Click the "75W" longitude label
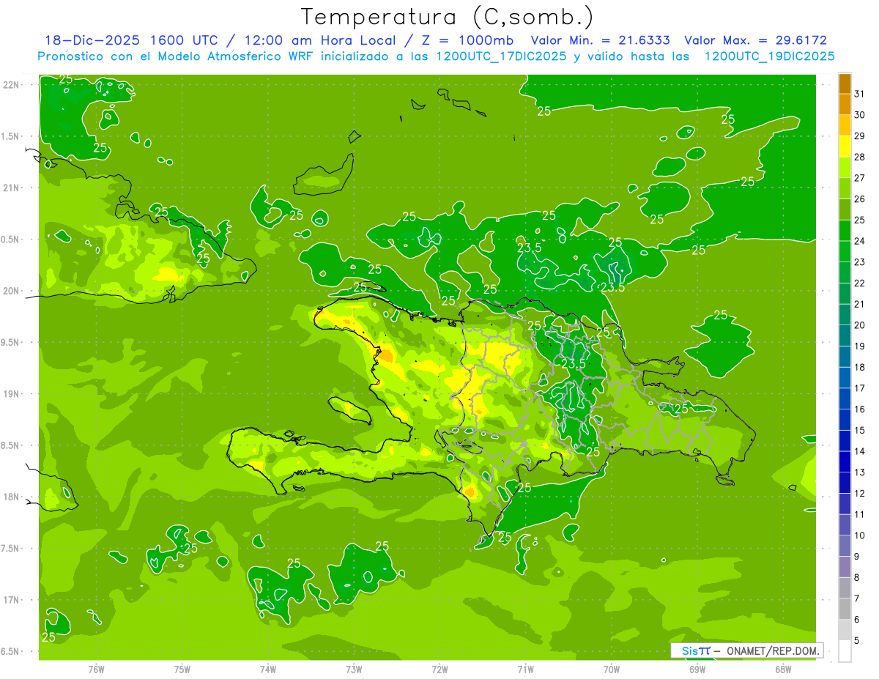The width and height of the screenshot is (879, 679). pyautogui.click(x=182, y=669)
